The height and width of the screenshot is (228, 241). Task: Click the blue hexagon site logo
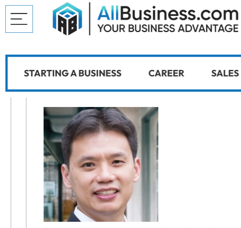coord(67,19)
